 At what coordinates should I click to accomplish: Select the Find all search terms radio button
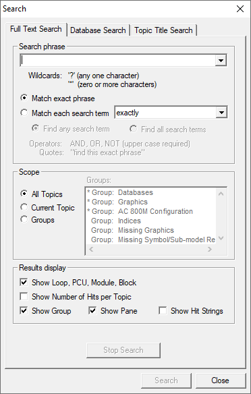(x=133, y=129)
